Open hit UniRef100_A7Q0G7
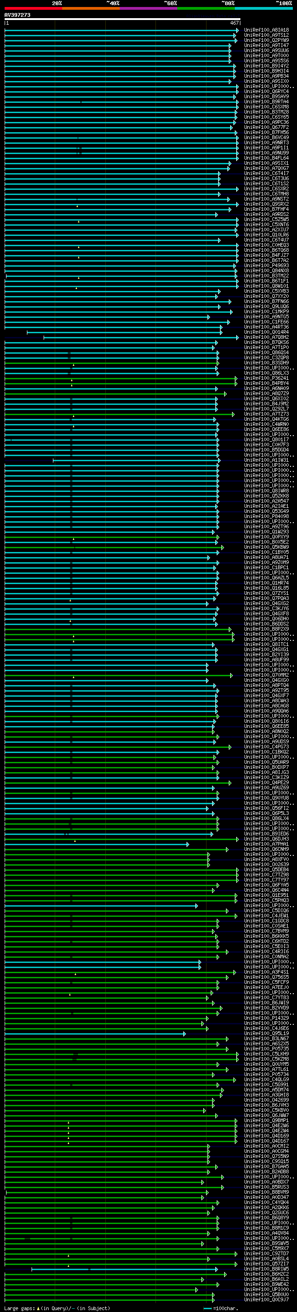Image resolution: width=297 pixels, height=1312 pixels. point(266,168)
